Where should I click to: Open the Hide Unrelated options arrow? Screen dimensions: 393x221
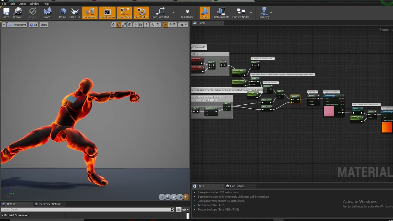(173, 13)
